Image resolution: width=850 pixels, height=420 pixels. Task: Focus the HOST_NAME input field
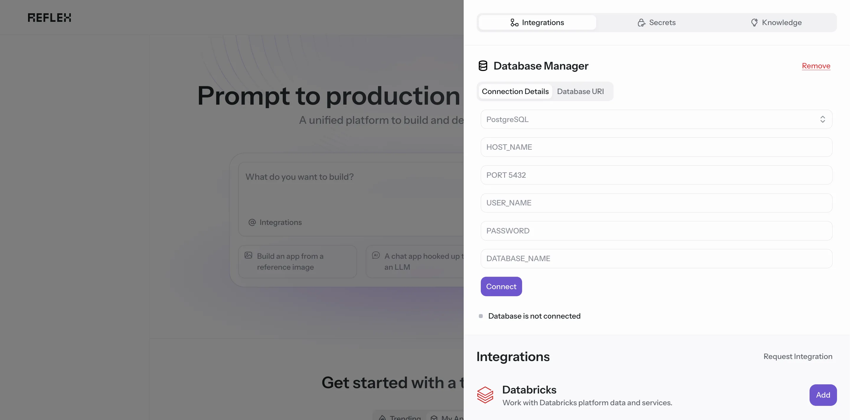656,147
